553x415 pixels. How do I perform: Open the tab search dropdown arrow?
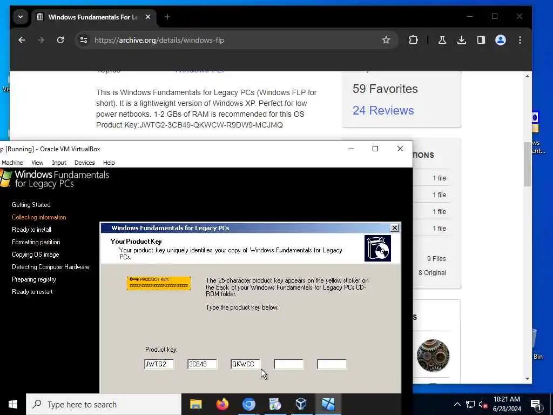point(21,17)
